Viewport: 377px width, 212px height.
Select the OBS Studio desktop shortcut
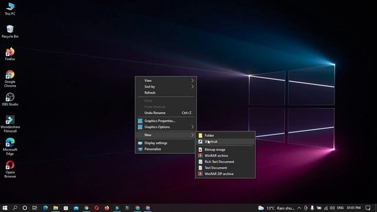[10, 100]
